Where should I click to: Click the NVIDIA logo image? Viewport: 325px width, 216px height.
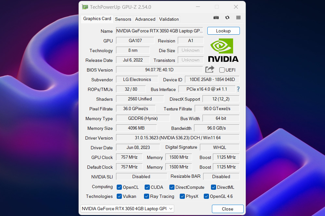pos(223,50)
